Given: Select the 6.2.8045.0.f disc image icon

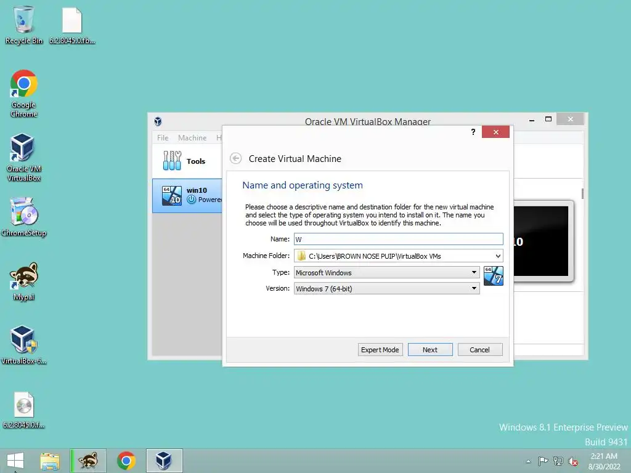Looking at the screenshot, I should 24,410.
